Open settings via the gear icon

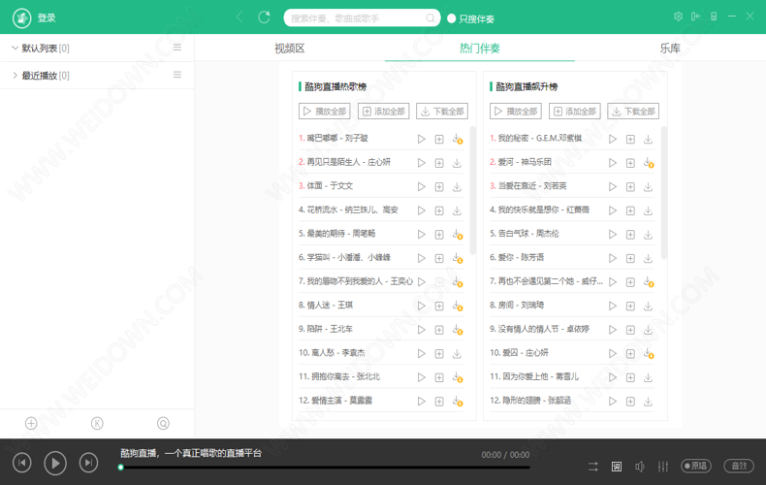click(678, 17)
